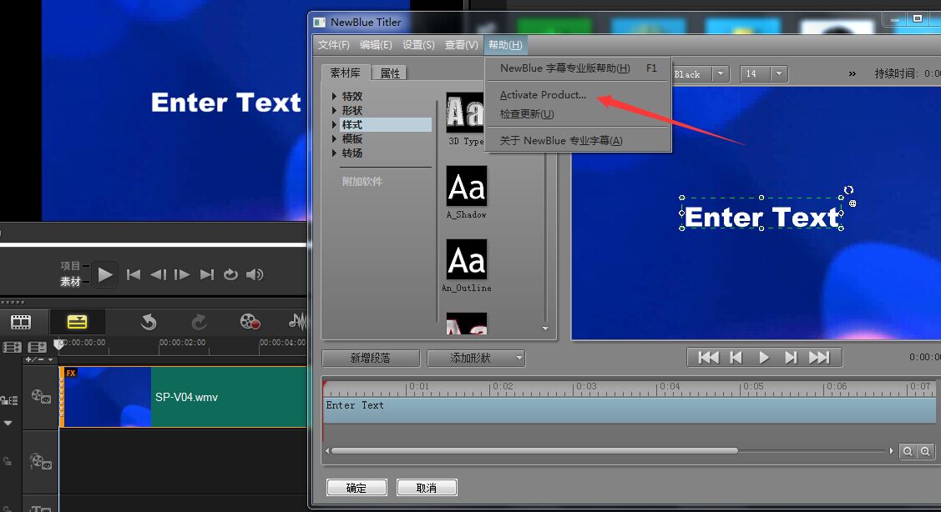941x512 pixels.
Task: Go to start in editor player controls
Action: (134, 274)
